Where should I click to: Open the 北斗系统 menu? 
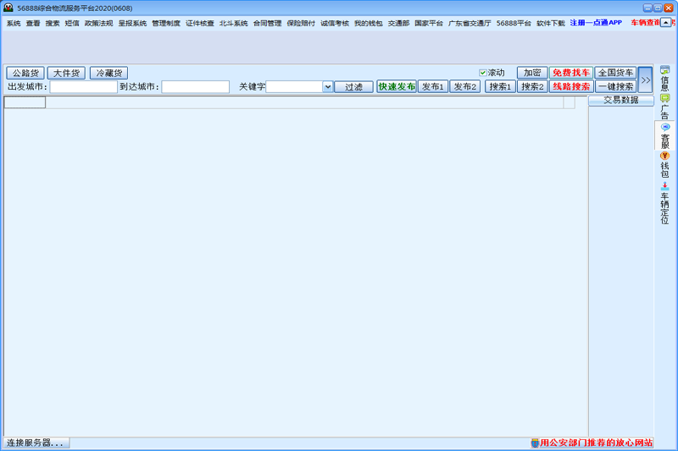coord(233,24)
